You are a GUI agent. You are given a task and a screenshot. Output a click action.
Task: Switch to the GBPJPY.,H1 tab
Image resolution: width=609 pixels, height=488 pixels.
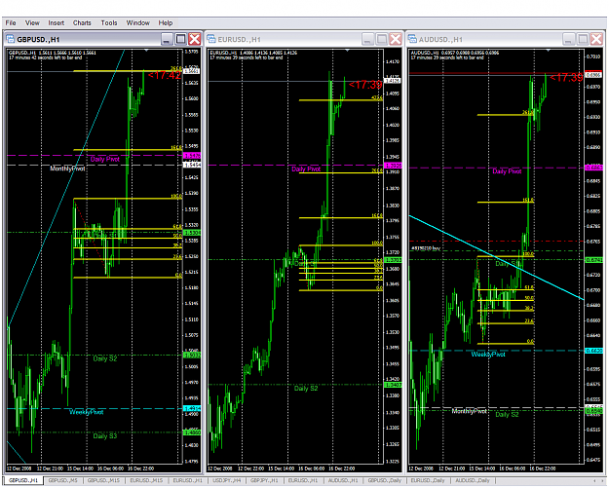[x=264, y=480]
